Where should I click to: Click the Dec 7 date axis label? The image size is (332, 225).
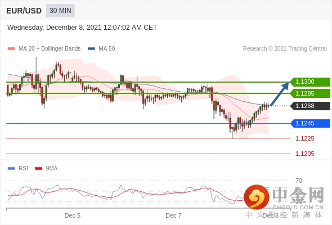(173, 215)
